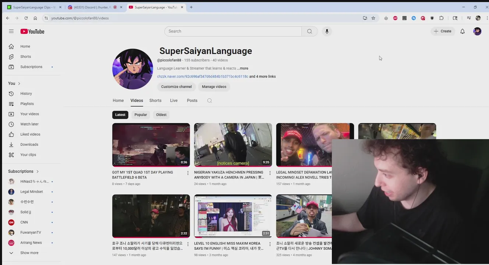Click the browser address bar URL
Viewport: 489px width, 265px height.
[x=80, y=18]
